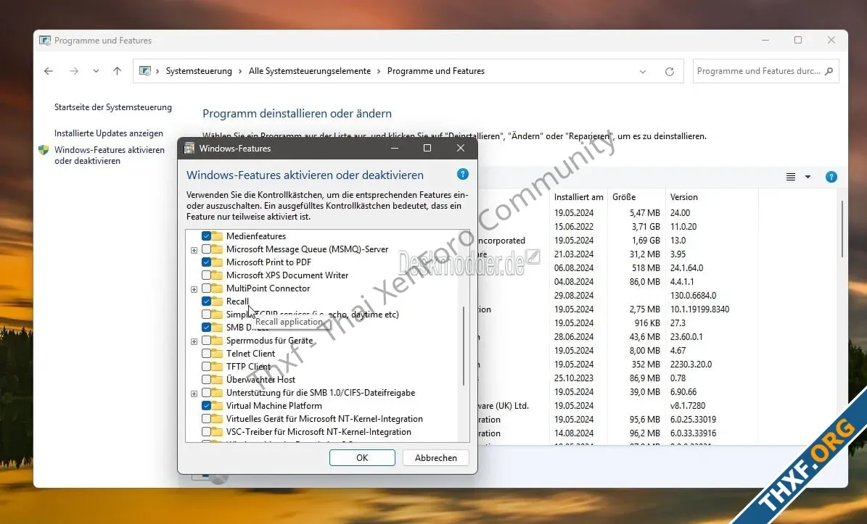Select the SMB Direct feature checkbox

pyautogui.click(x=206, y=328)
